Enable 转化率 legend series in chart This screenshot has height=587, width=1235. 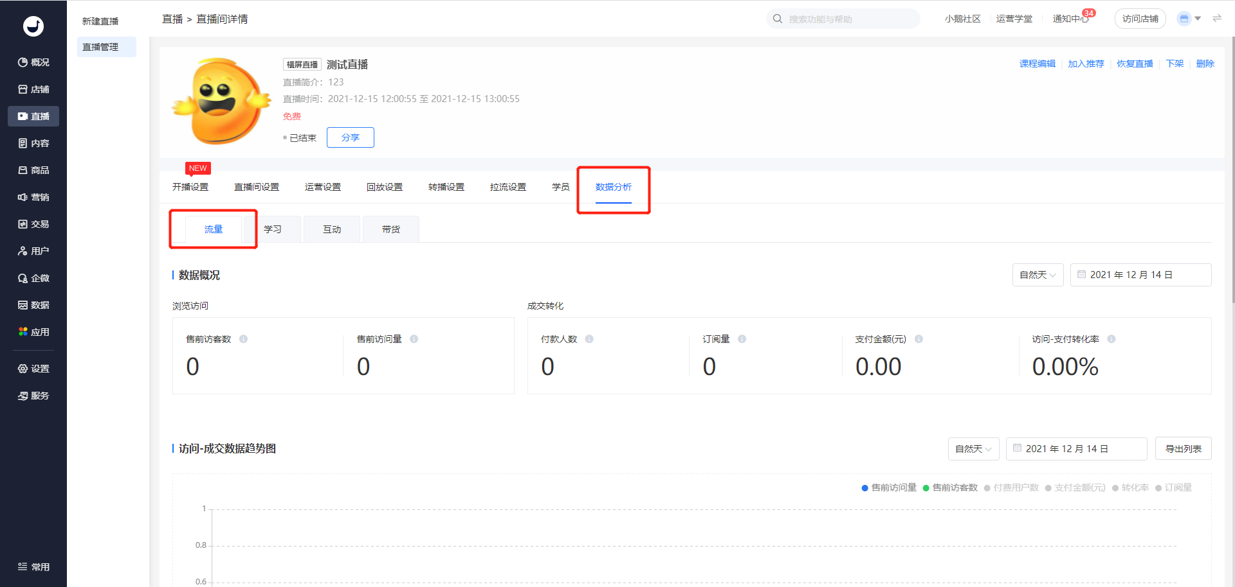click(x=1130, y=488)
